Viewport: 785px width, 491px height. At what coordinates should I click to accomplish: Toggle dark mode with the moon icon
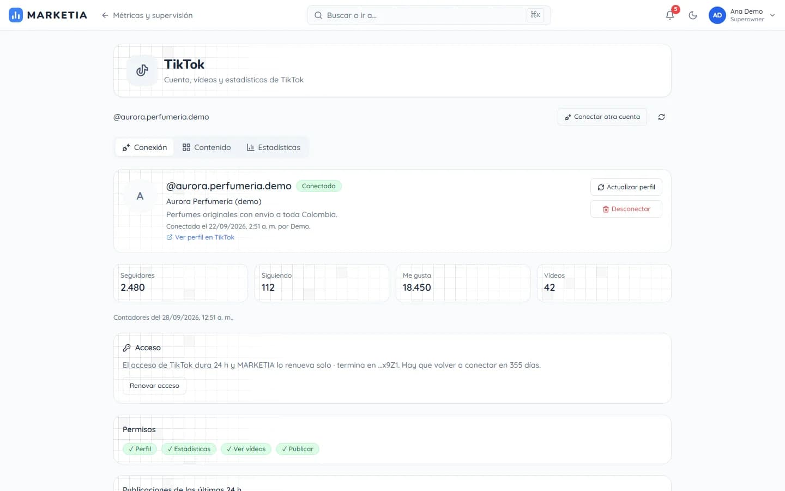coord(693,15)
